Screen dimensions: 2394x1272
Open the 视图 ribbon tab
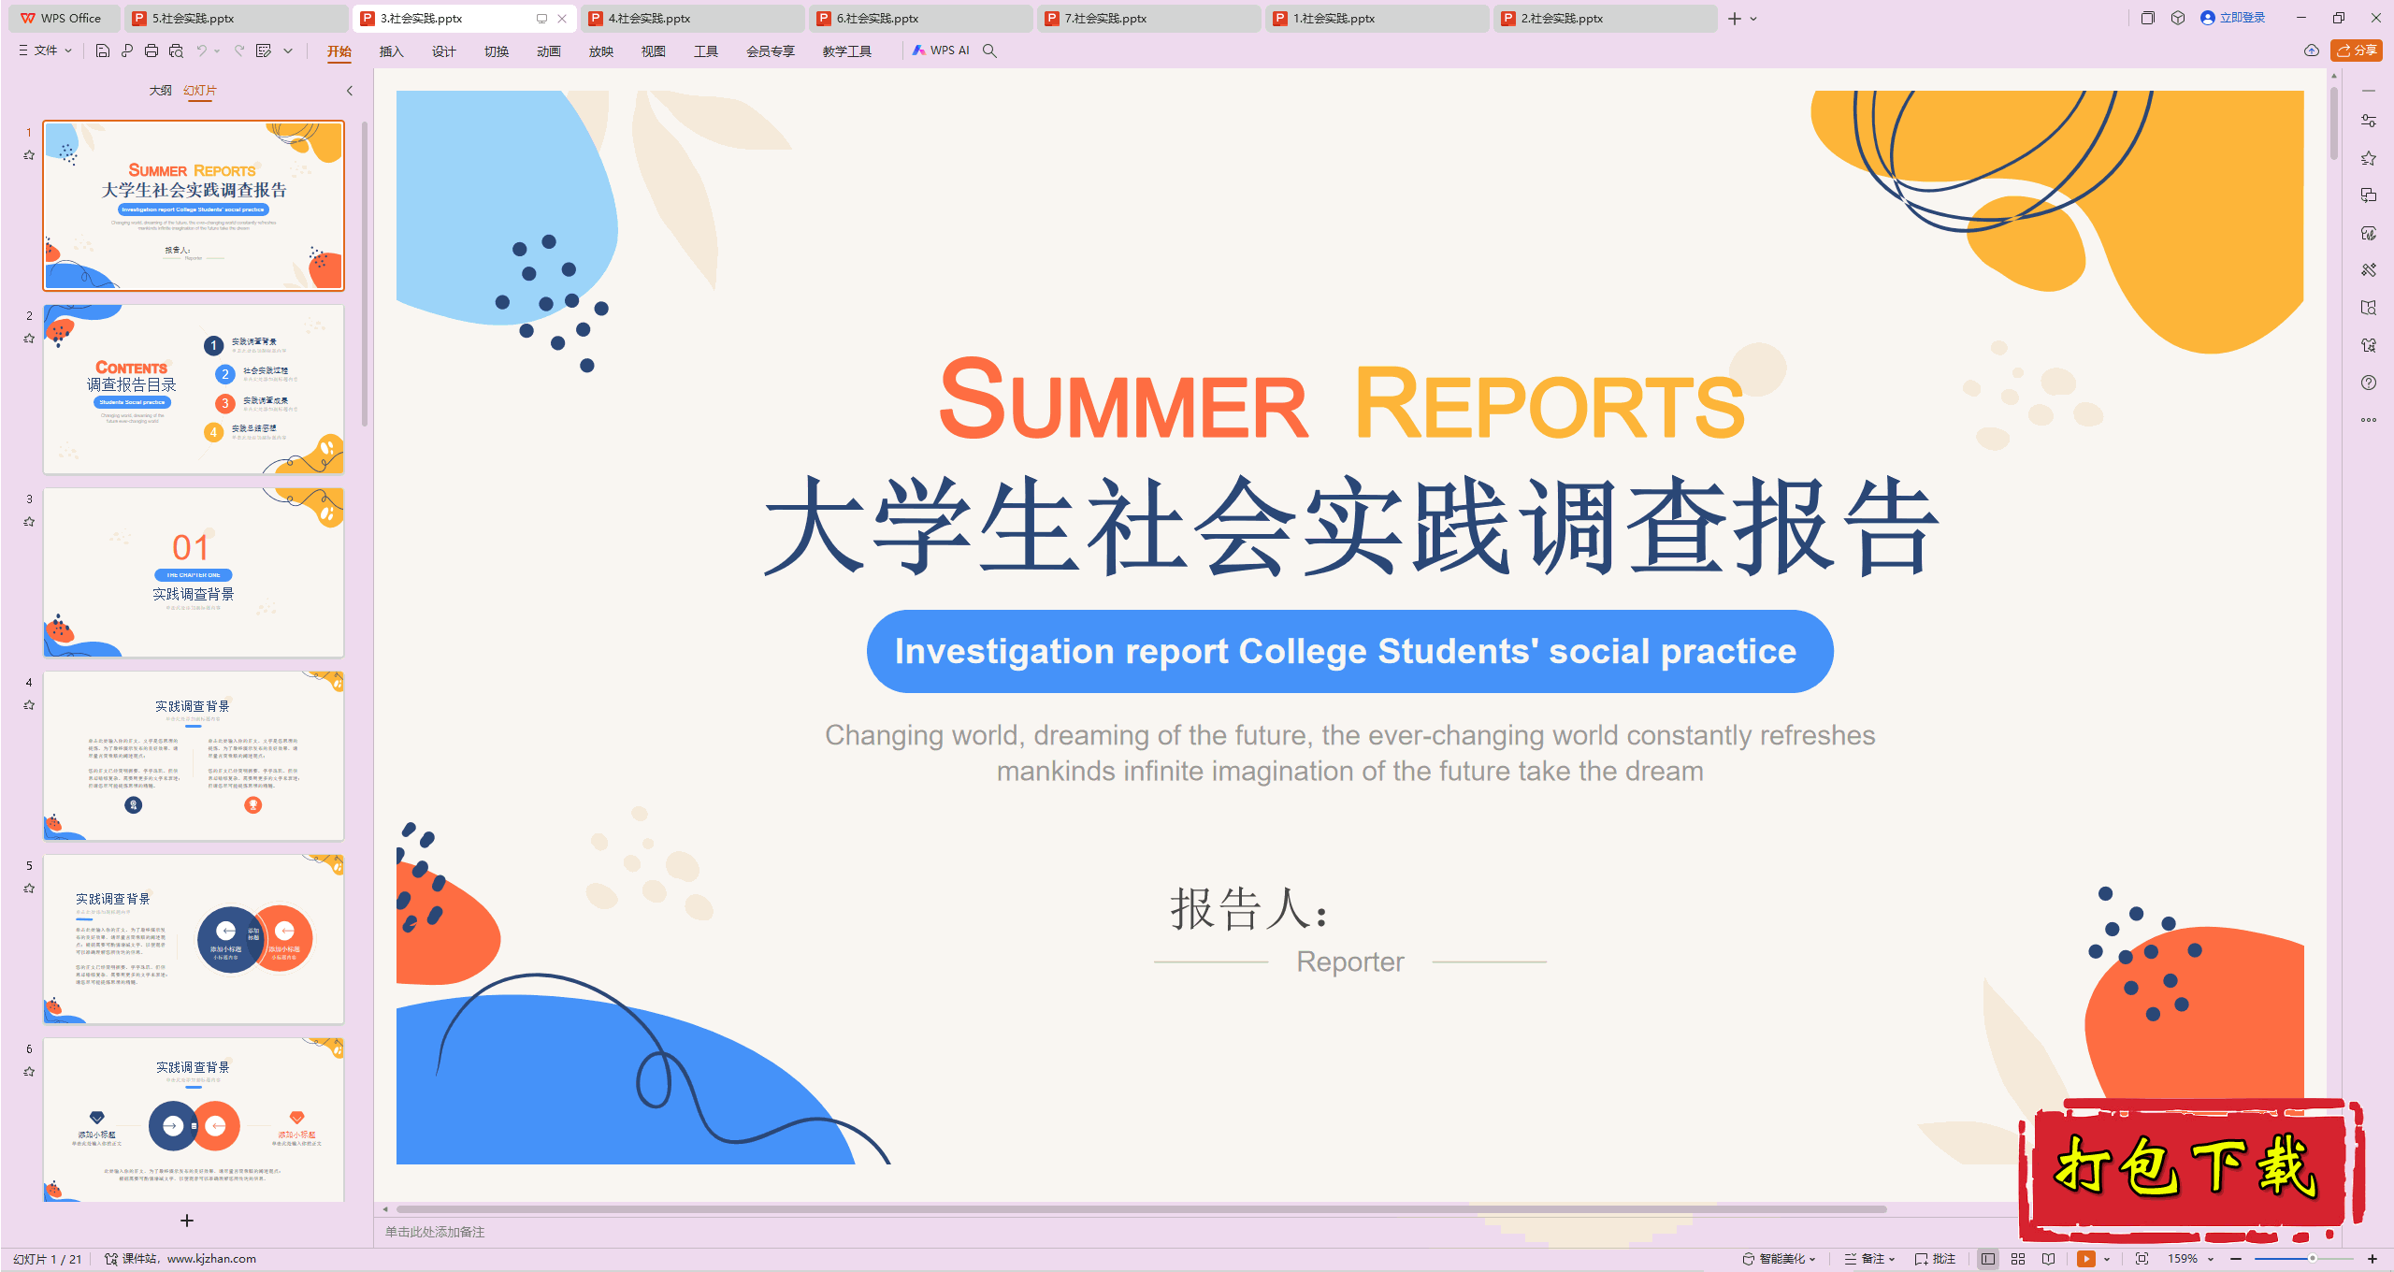(x=654, y=51)
